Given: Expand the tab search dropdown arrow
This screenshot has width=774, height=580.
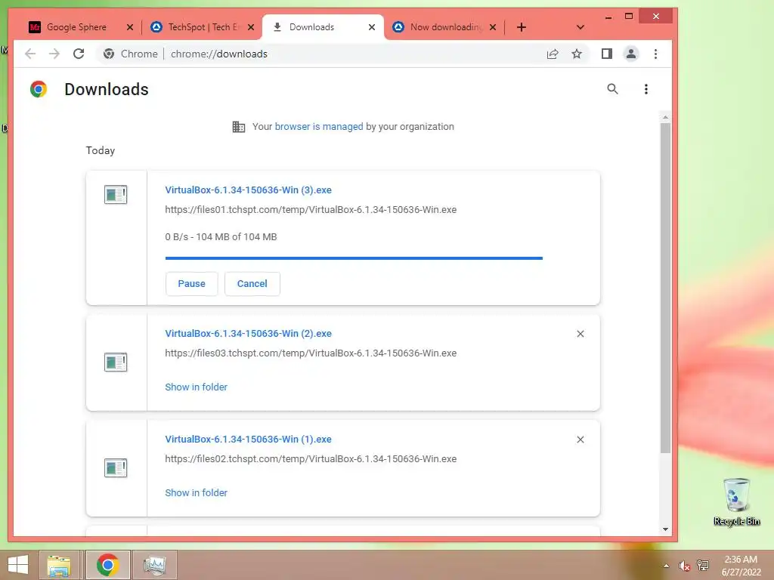Looking at the screenshot, I should click(x=580, y=27).
